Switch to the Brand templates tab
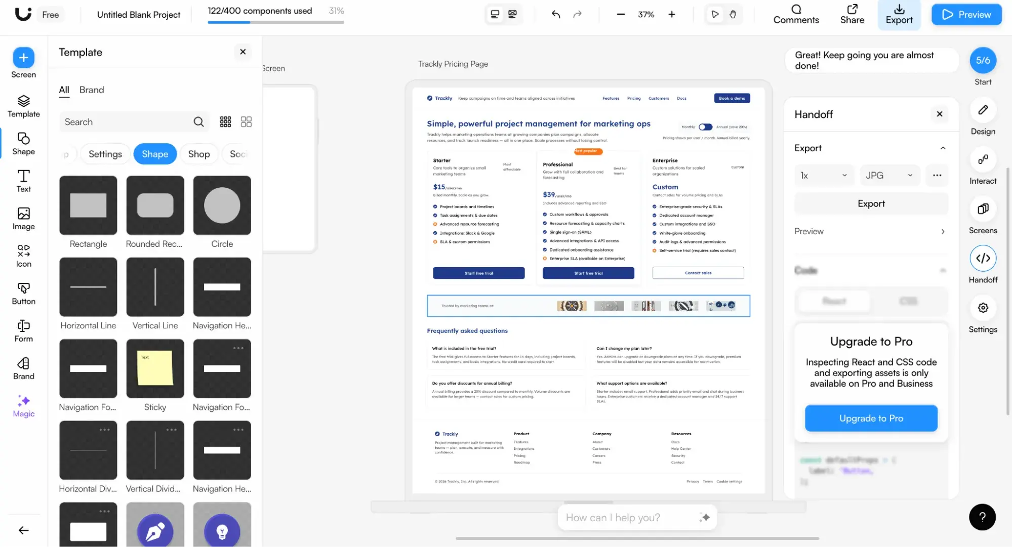Viewport: 1012px width, 547px height. click(92, 90)
